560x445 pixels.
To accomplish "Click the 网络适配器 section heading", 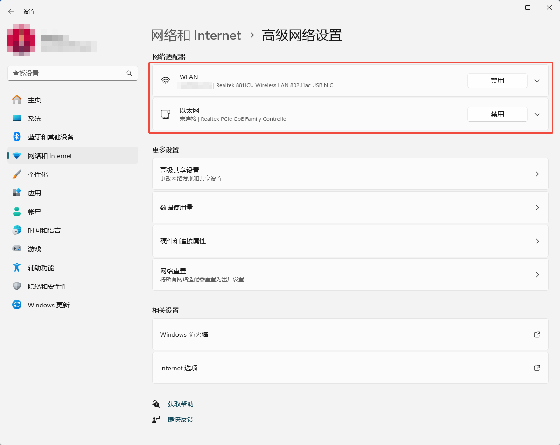I will point(169,57).
